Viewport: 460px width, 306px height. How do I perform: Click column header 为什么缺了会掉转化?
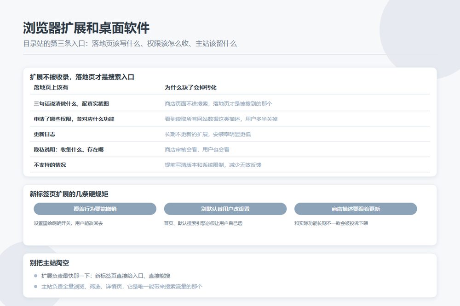coord(190,87)
